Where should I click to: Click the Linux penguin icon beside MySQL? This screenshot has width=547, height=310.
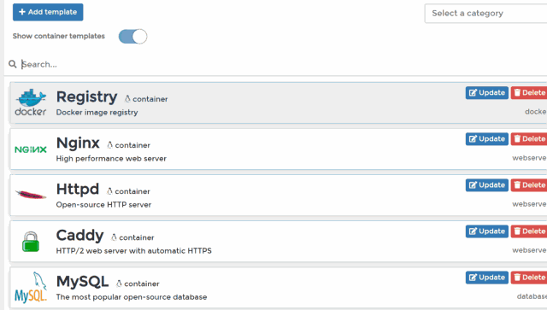click(119, 284)
